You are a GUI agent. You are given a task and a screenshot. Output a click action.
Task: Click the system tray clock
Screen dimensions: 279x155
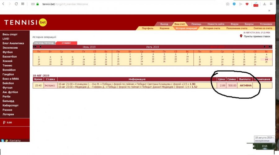(x=264, y=146)
